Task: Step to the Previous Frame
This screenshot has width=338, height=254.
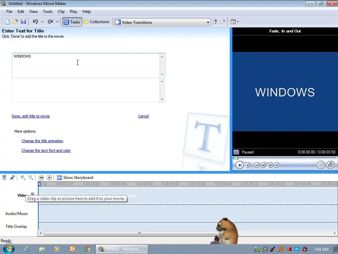Action: (x=263, y=165)
